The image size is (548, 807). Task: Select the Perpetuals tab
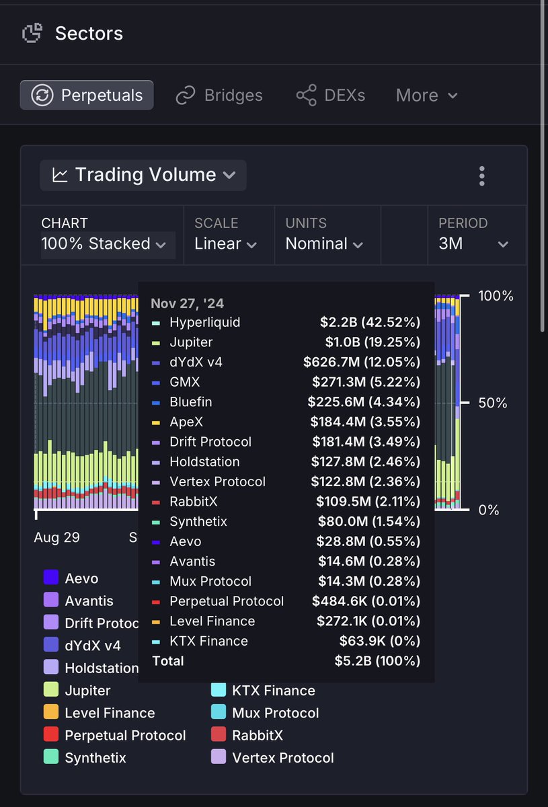pos(87,95)
